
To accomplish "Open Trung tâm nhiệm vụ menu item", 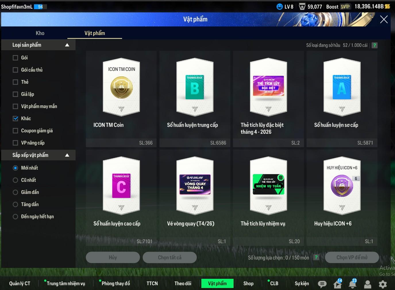I will (66, 283).
